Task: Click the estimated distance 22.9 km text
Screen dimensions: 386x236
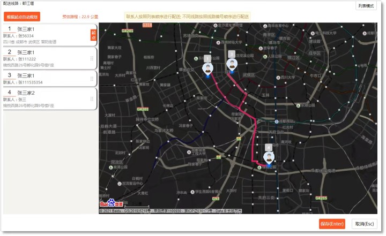Action: click(80, 17)
